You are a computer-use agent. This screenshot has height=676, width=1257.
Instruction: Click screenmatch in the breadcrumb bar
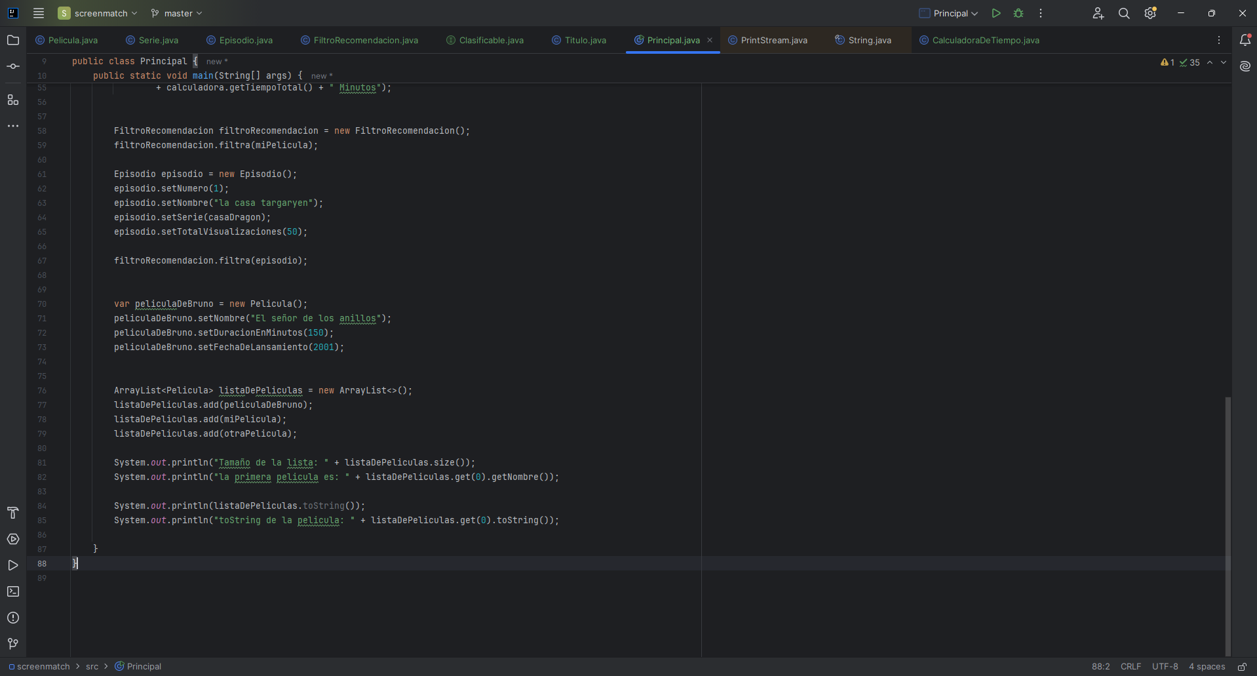[39, 666]
